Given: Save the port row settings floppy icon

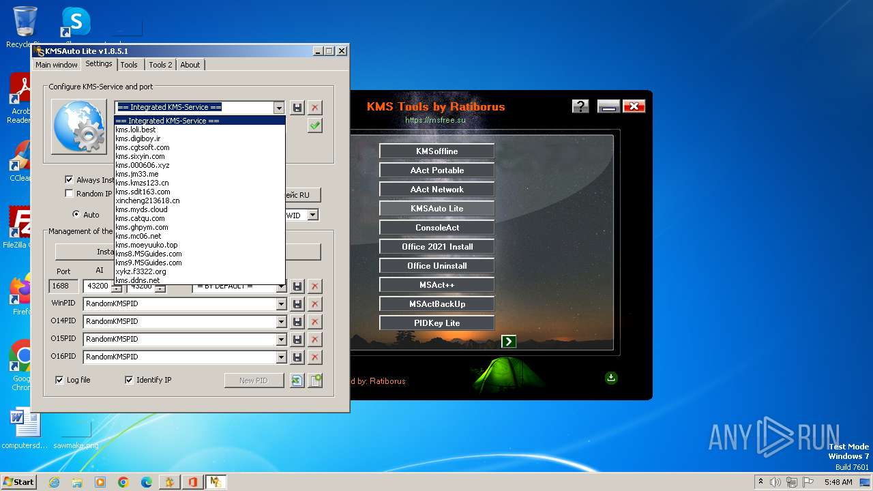Looking at the screenshot, I should click(x=297, y=286).
